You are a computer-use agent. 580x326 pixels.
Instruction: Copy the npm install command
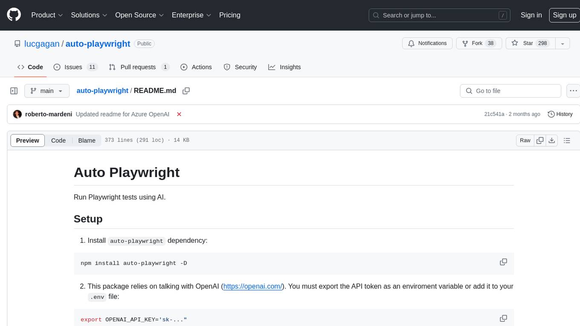(x=504, y=262)
